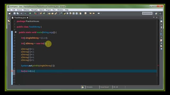Image resolution: width=170 pixels, height=95 pixels.
Task: Click the Forward navigation arrow
Action: point(99,13)
